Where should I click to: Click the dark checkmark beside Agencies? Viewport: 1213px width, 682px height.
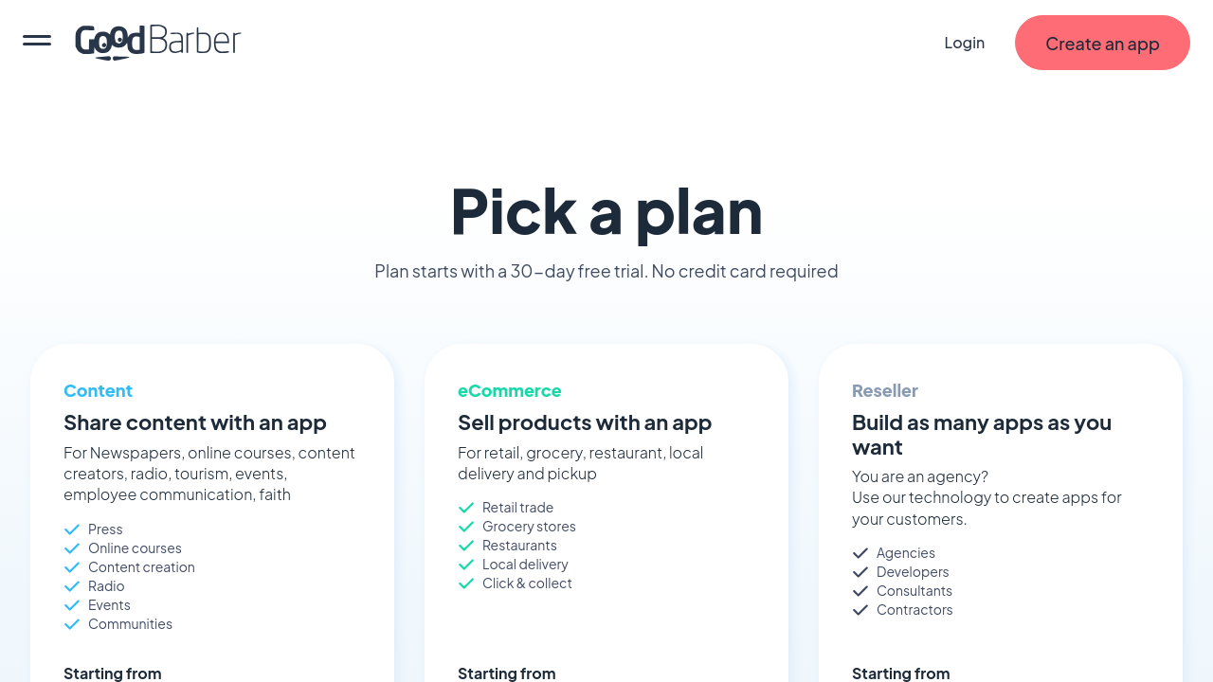(860, 553)
